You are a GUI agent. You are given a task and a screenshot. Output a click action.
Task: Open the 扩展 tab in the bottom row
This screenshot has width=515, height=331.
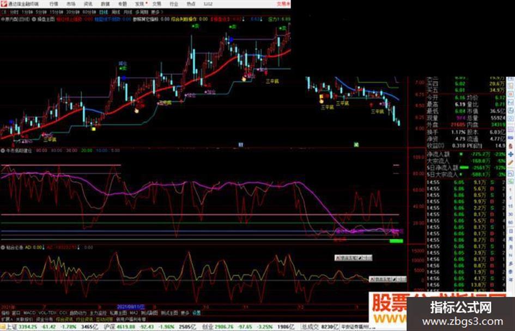click(7, 319)
